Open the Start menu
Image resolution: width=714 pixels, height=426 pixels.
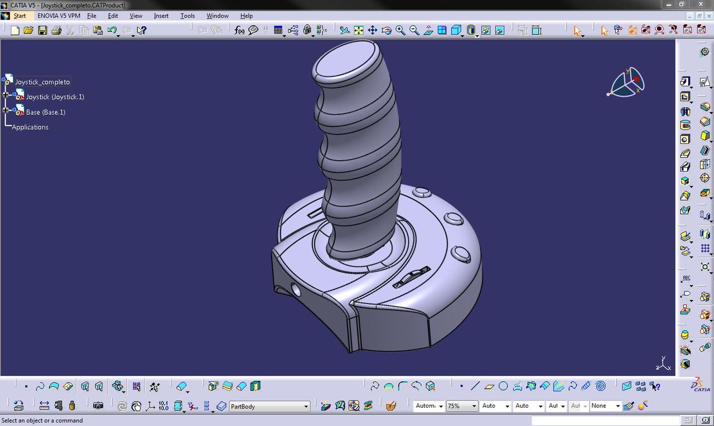(20, 16)
